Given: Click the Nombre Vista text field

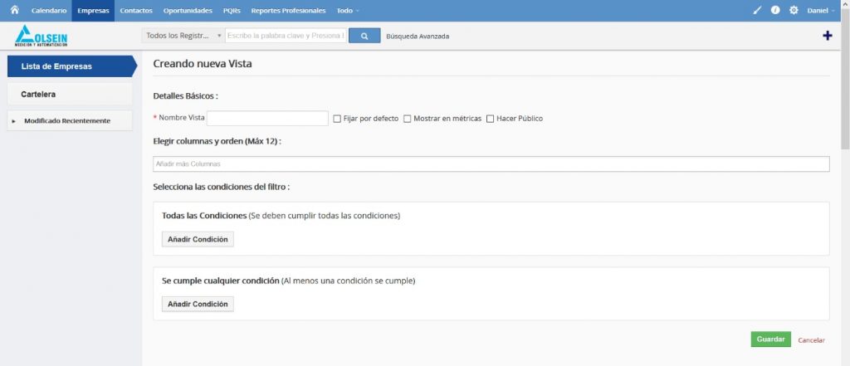Looking at the screenshot, I should pyautogui.click(x=267, y=119).
